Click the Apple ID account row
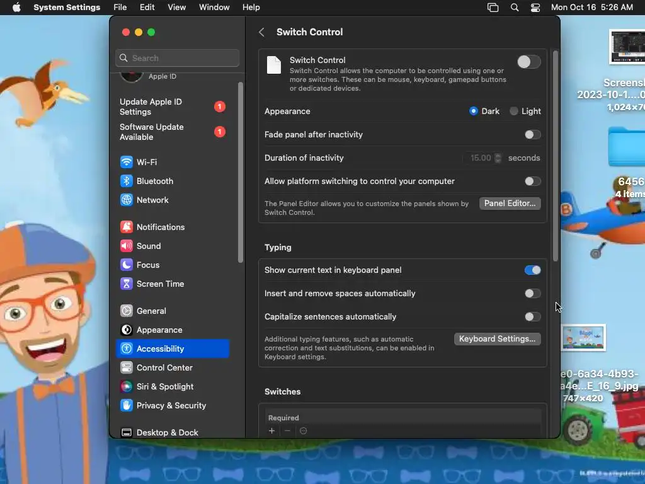Viewport: 645px width, 484px height. pyautogui.click(x=172, y=76)
